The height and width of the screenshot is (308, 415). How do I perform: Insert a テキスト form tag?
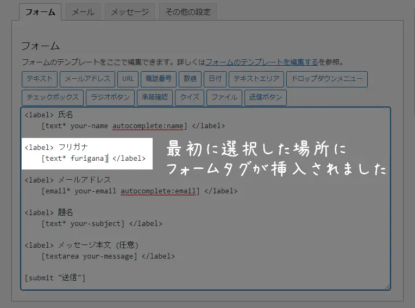point(40,79)
